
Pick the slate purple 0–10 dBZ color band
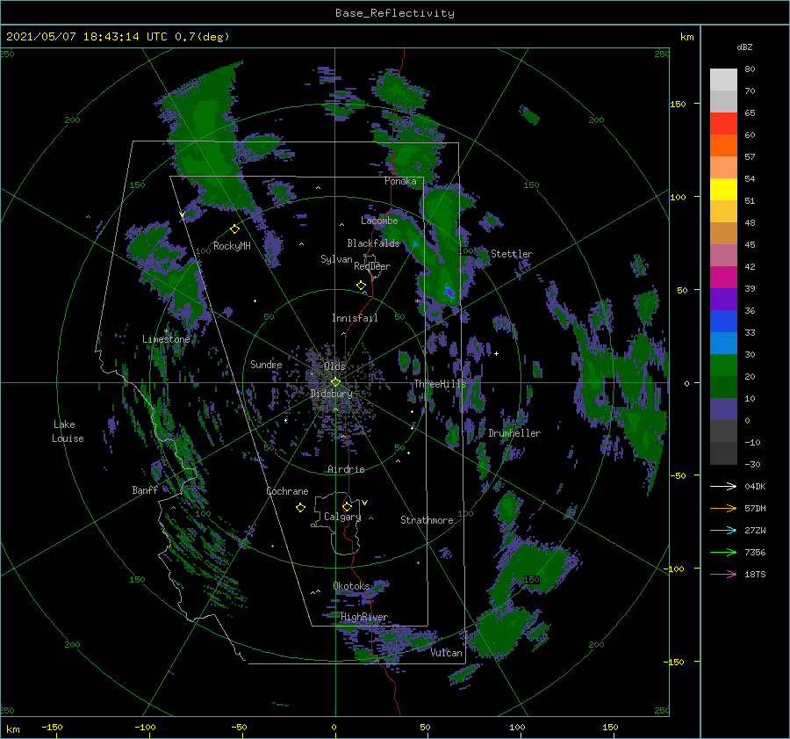[723, 409]
